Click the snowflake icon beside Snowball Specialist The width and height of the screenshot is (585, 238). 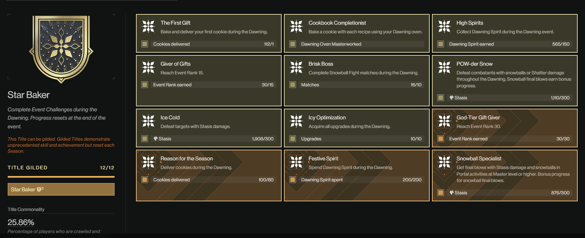point(444,162)
